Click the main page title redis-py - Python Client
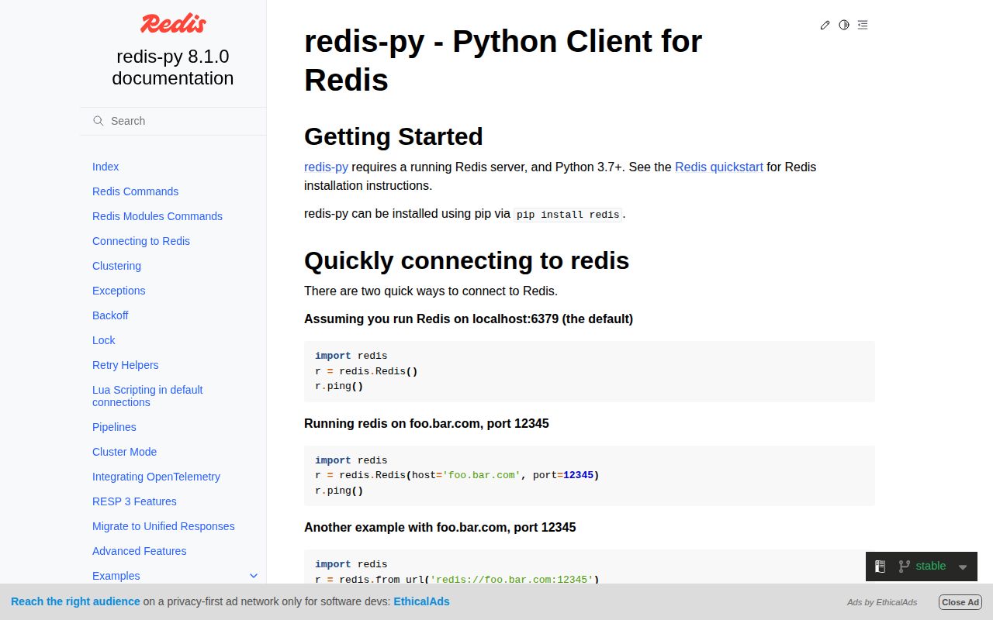This screenshot has height=620, width=993. coord(503,60)
